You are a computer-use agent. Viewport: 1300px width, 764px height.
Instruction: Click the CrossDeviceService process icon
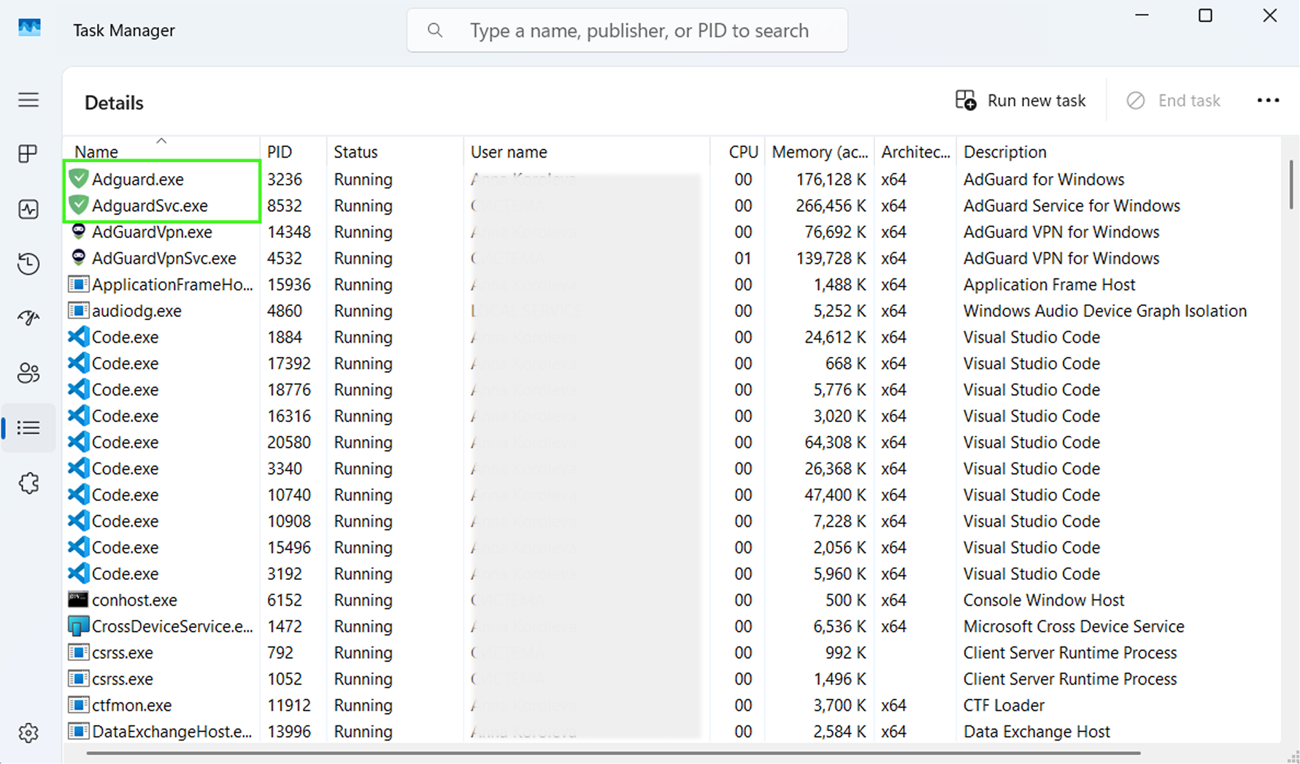coord(78,626)
